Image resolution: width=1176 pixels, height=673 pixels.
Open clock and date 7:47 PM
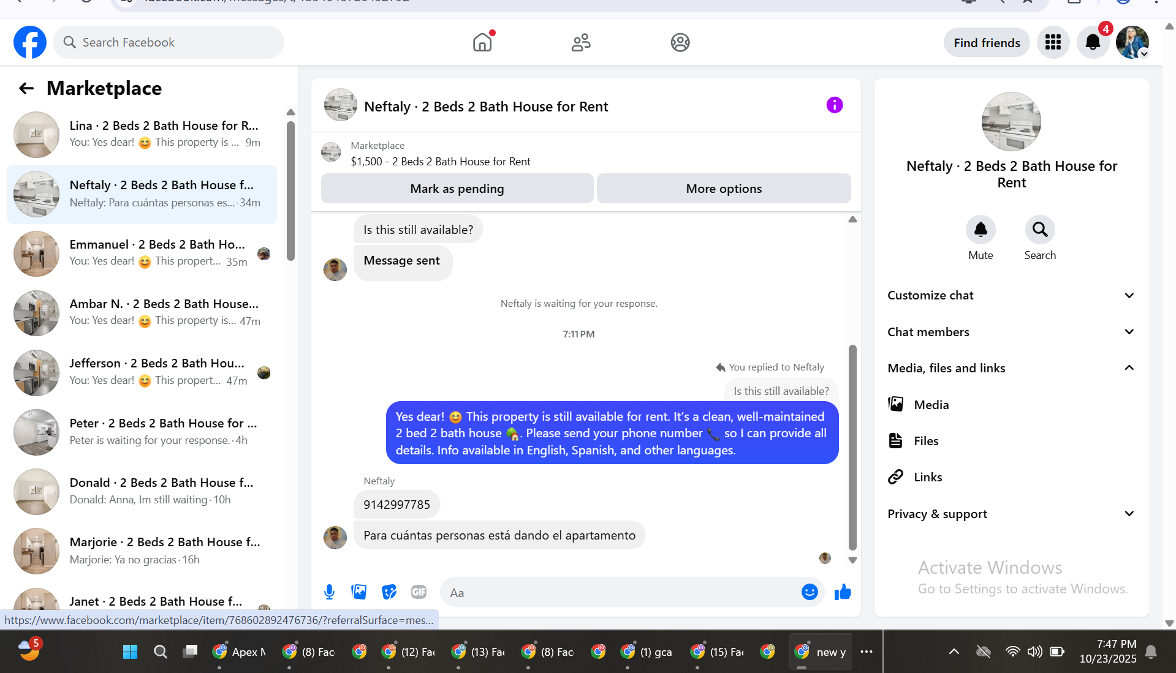coord(1108,652)
